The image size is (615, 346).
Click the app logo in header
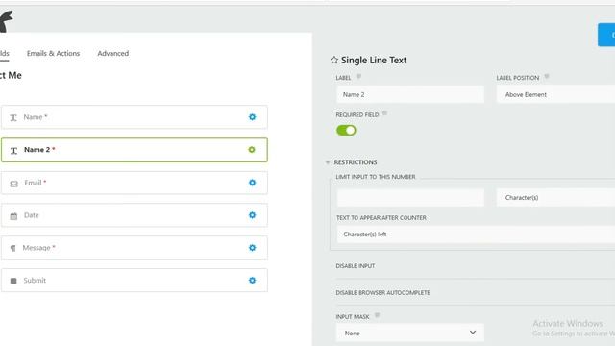pos(6,21)
